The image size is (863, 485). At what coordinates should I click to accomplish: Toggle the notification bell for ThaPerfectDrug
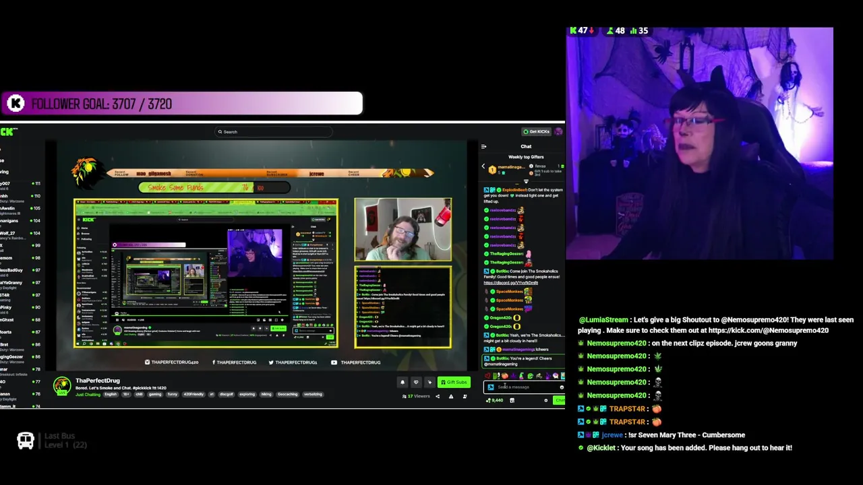tap(403, 382)
